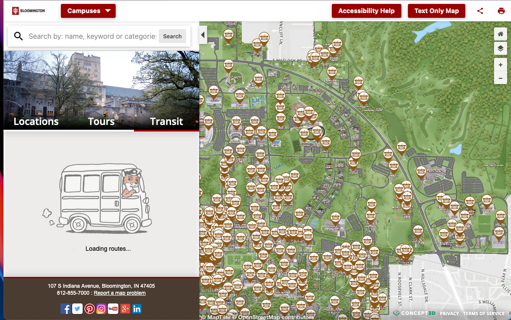This screenshot has width=511, height=320.
Task: Click the print icon
Action: (x=501, y=11)
